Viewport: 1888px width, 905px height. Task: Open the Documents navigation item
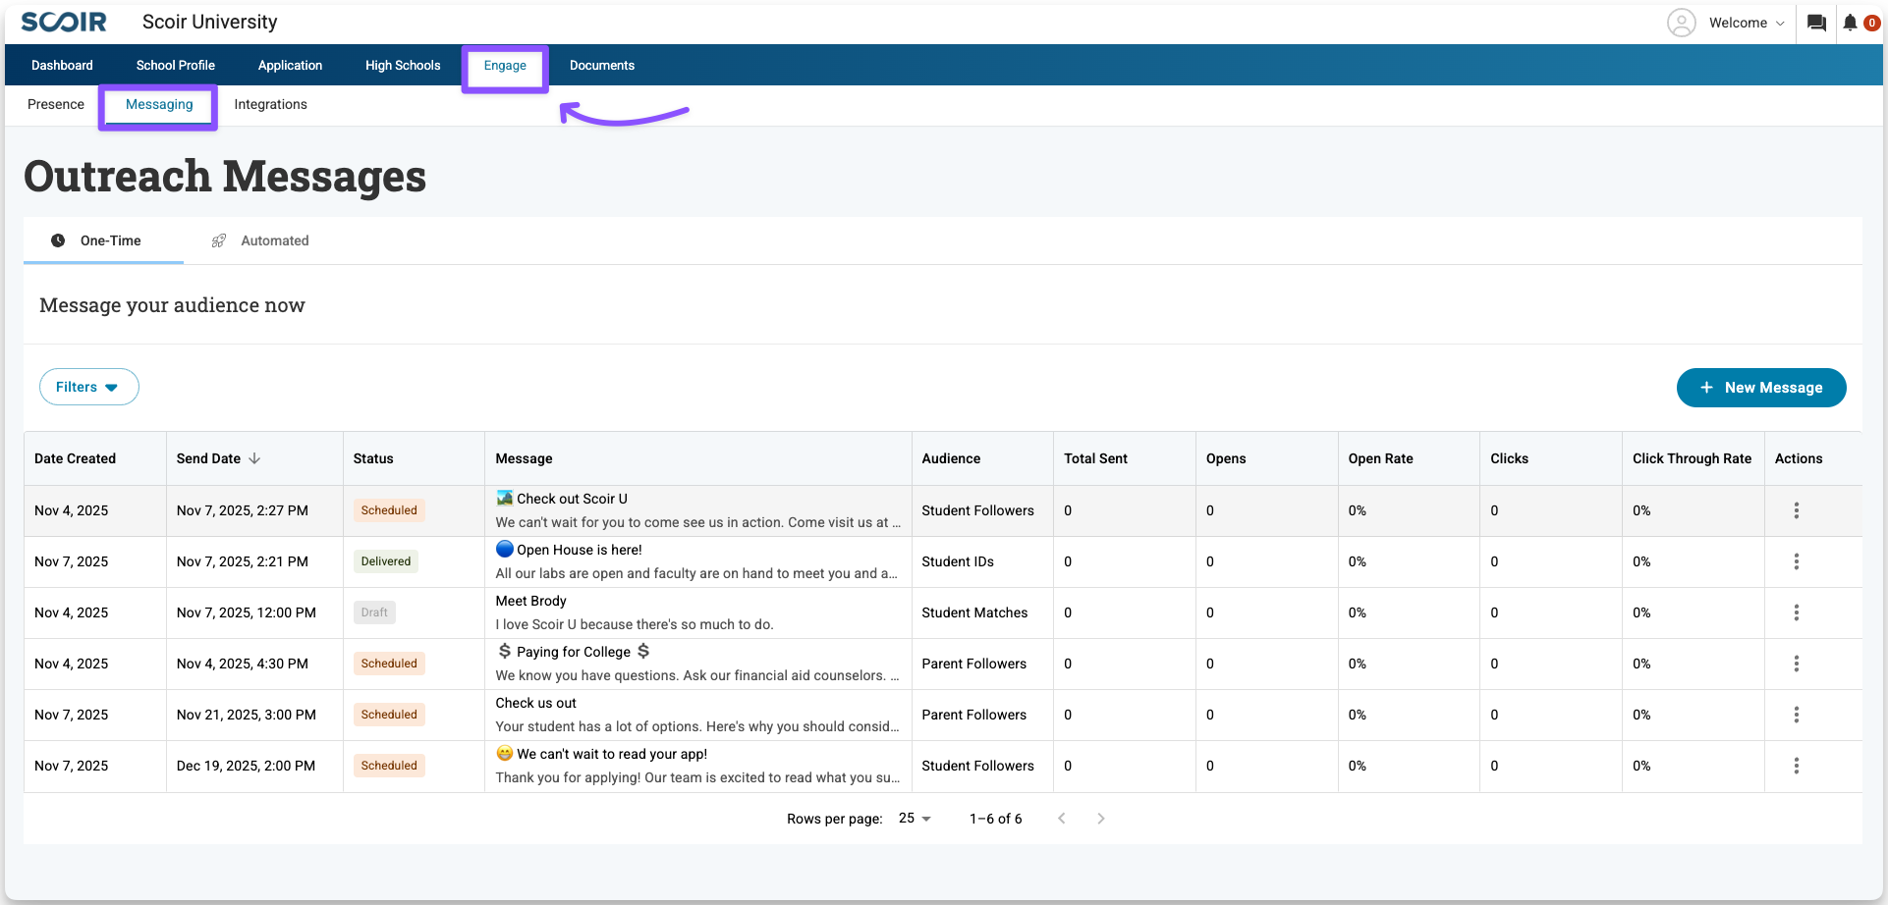click(601, 65)
